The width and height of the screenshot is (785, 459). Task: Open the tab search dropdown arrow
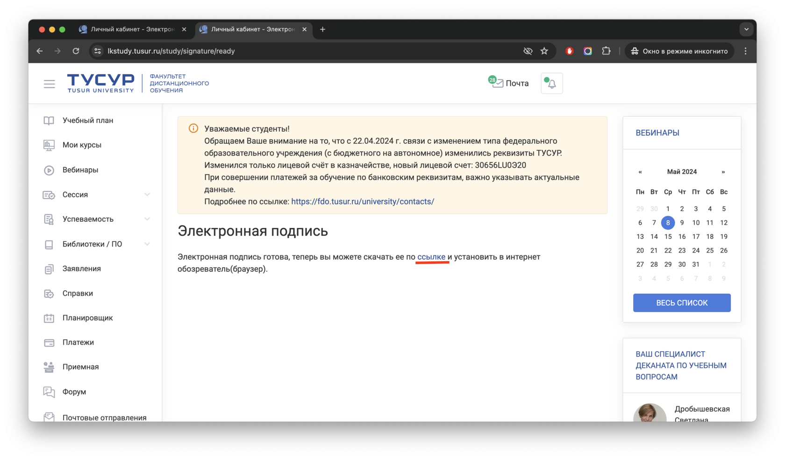[x=746, y=29]
